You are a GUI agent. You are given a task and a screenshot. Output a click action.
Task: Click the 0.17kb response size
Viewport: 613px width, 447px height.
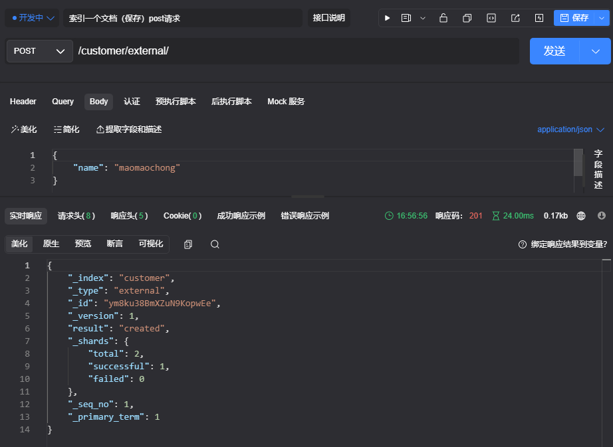click(x=556, y=216)
